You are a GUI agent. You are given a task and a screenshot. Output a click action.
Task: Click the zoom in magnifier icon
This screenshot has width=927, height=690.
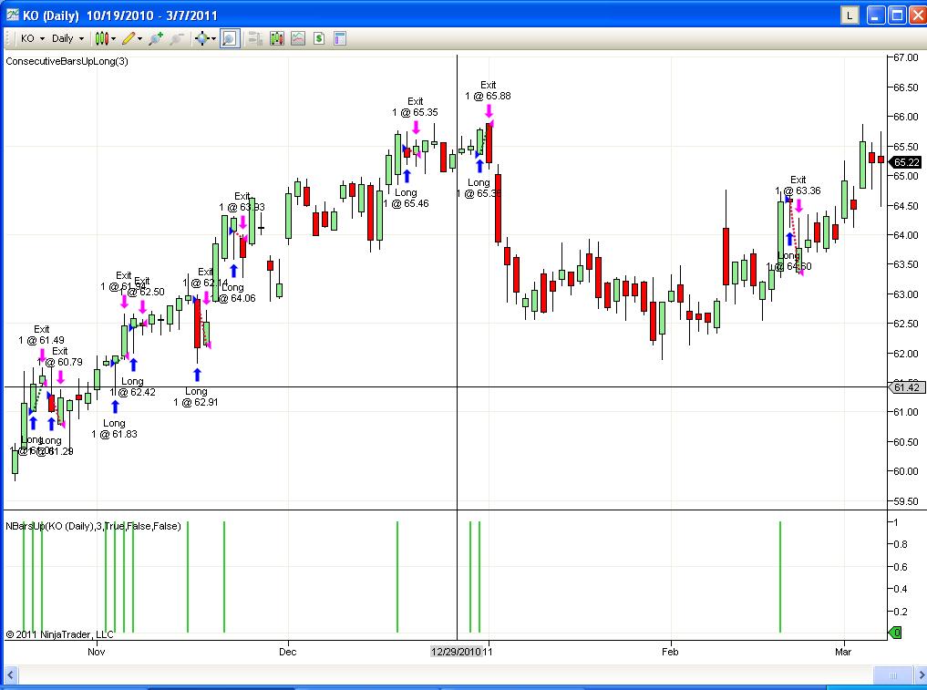tap(156, 38)
